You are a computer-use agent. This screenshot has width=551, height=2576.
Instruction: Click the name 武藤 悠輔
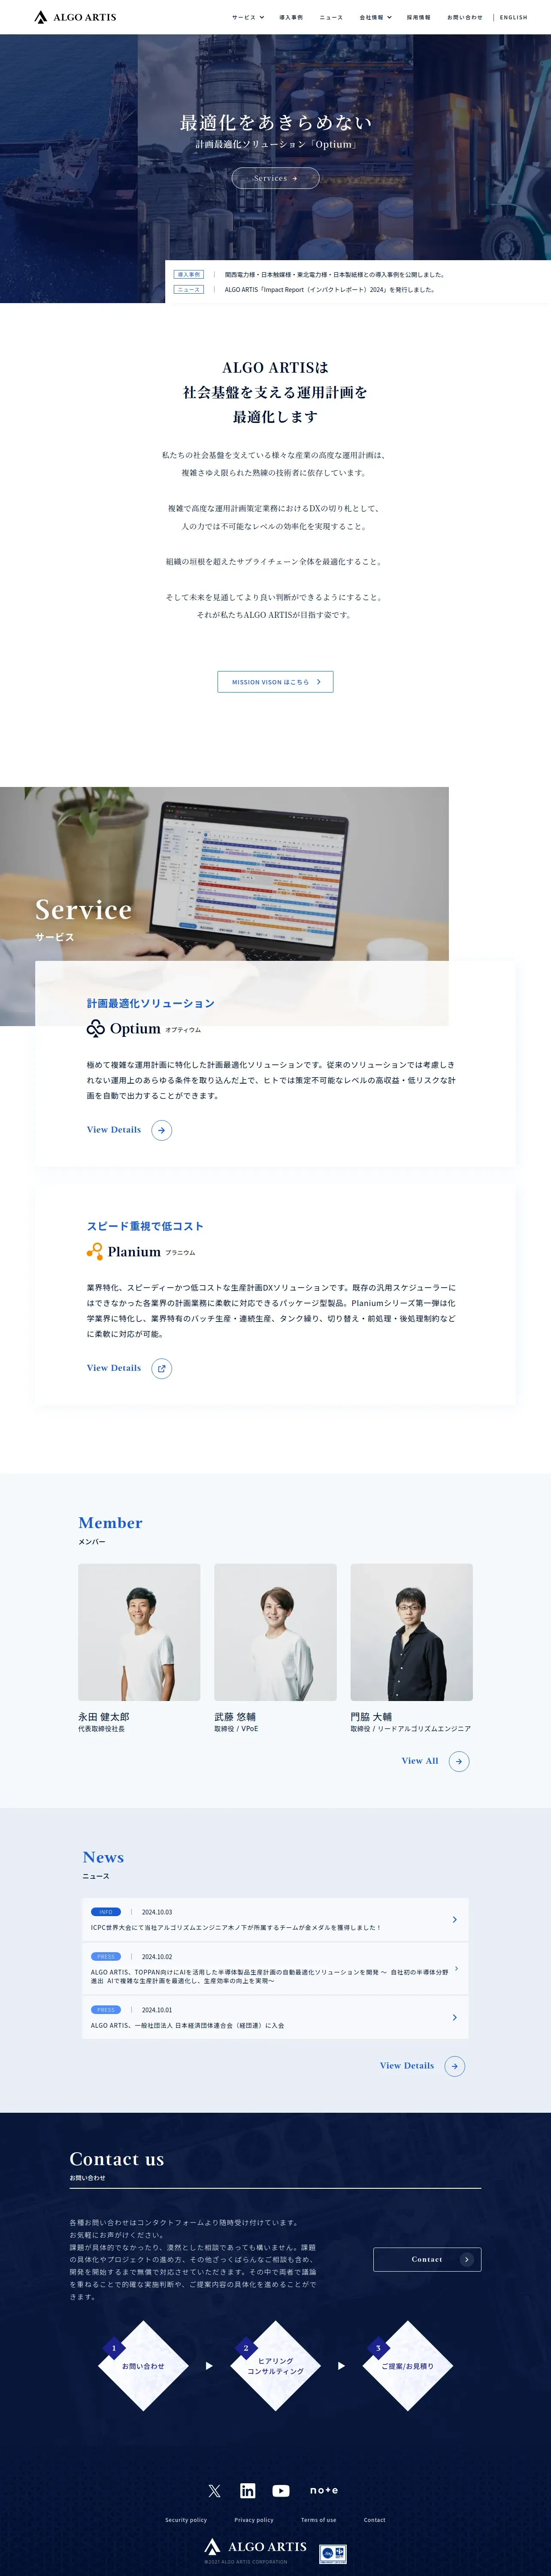235,1716
